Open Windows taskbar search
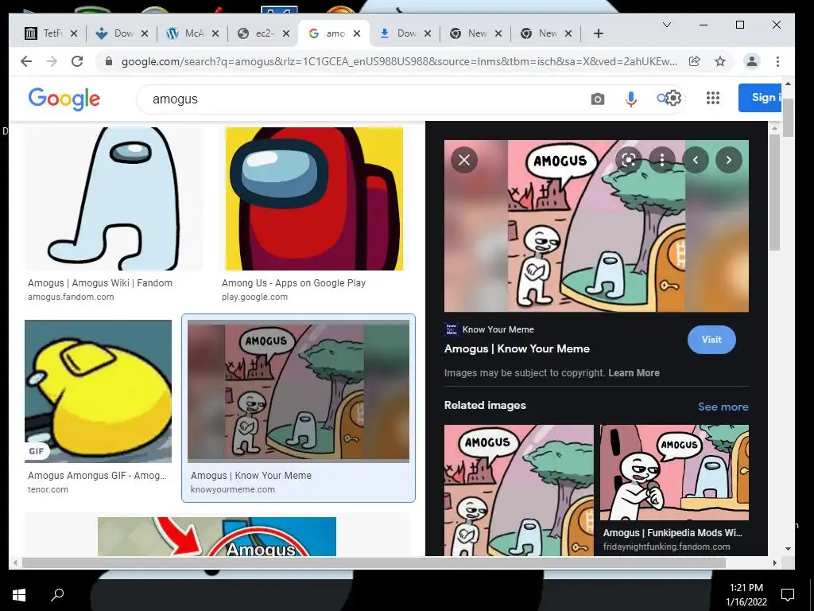The width and height of the screenshot is (814, 611). pyautogui.click(x=57, y=593)
